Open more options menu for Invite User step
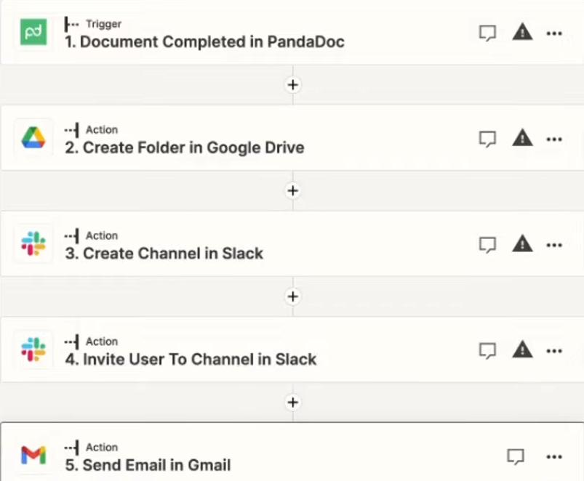Screen dimensions: 584x481 point(554,351)
